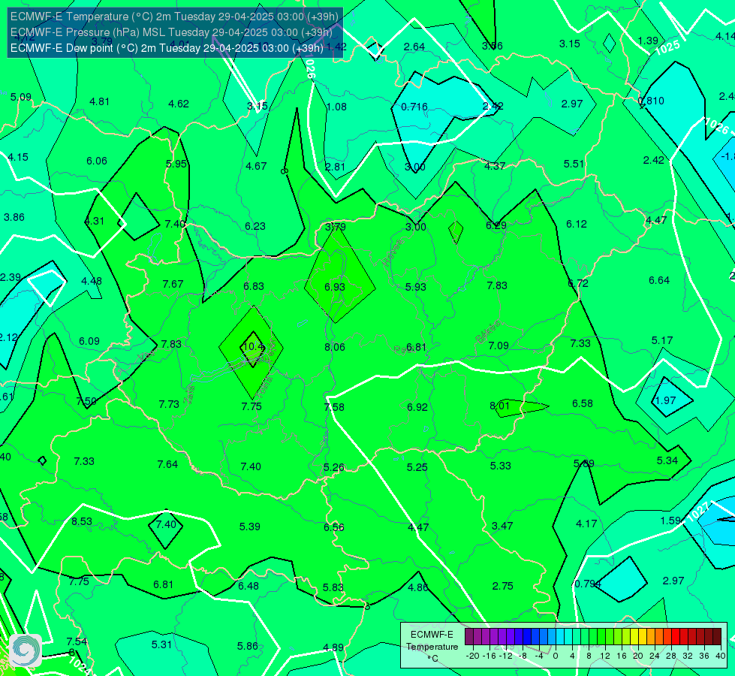
Task: Click the 0.794 temperature value
Action: point(588,584)
